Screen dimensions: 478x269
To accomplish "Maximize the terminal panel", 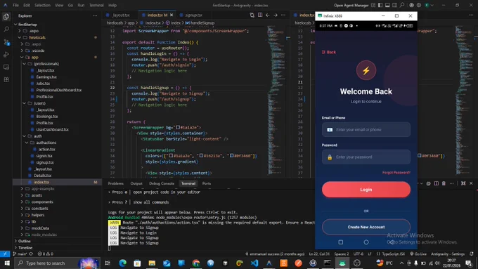I will (x=463, y=183).
